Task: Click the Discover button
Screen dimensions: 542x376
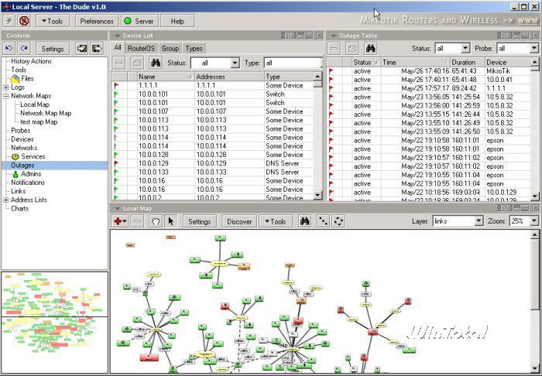Action: pos(239,221)
